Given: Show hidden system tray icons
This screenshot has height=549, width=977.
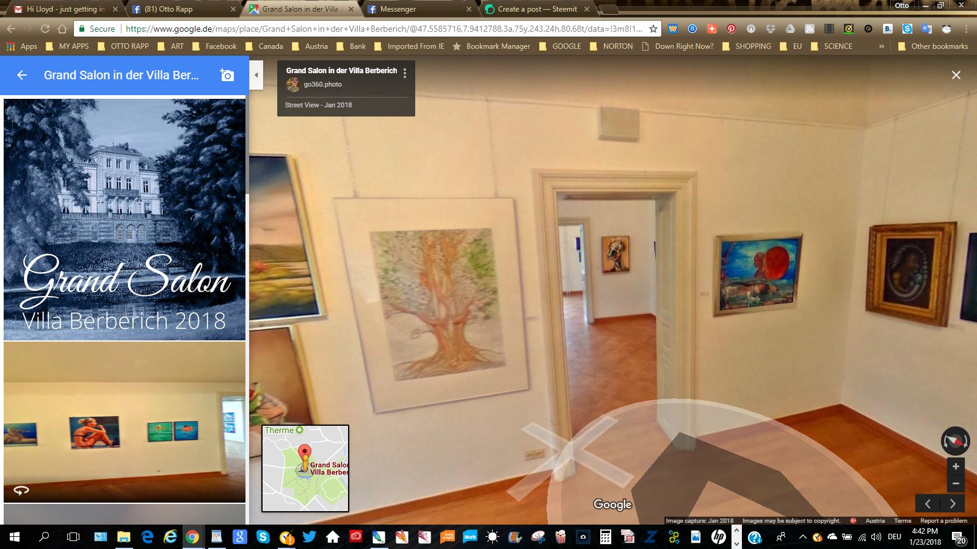Looking at the screenshot, I should [x=802, y=537].
